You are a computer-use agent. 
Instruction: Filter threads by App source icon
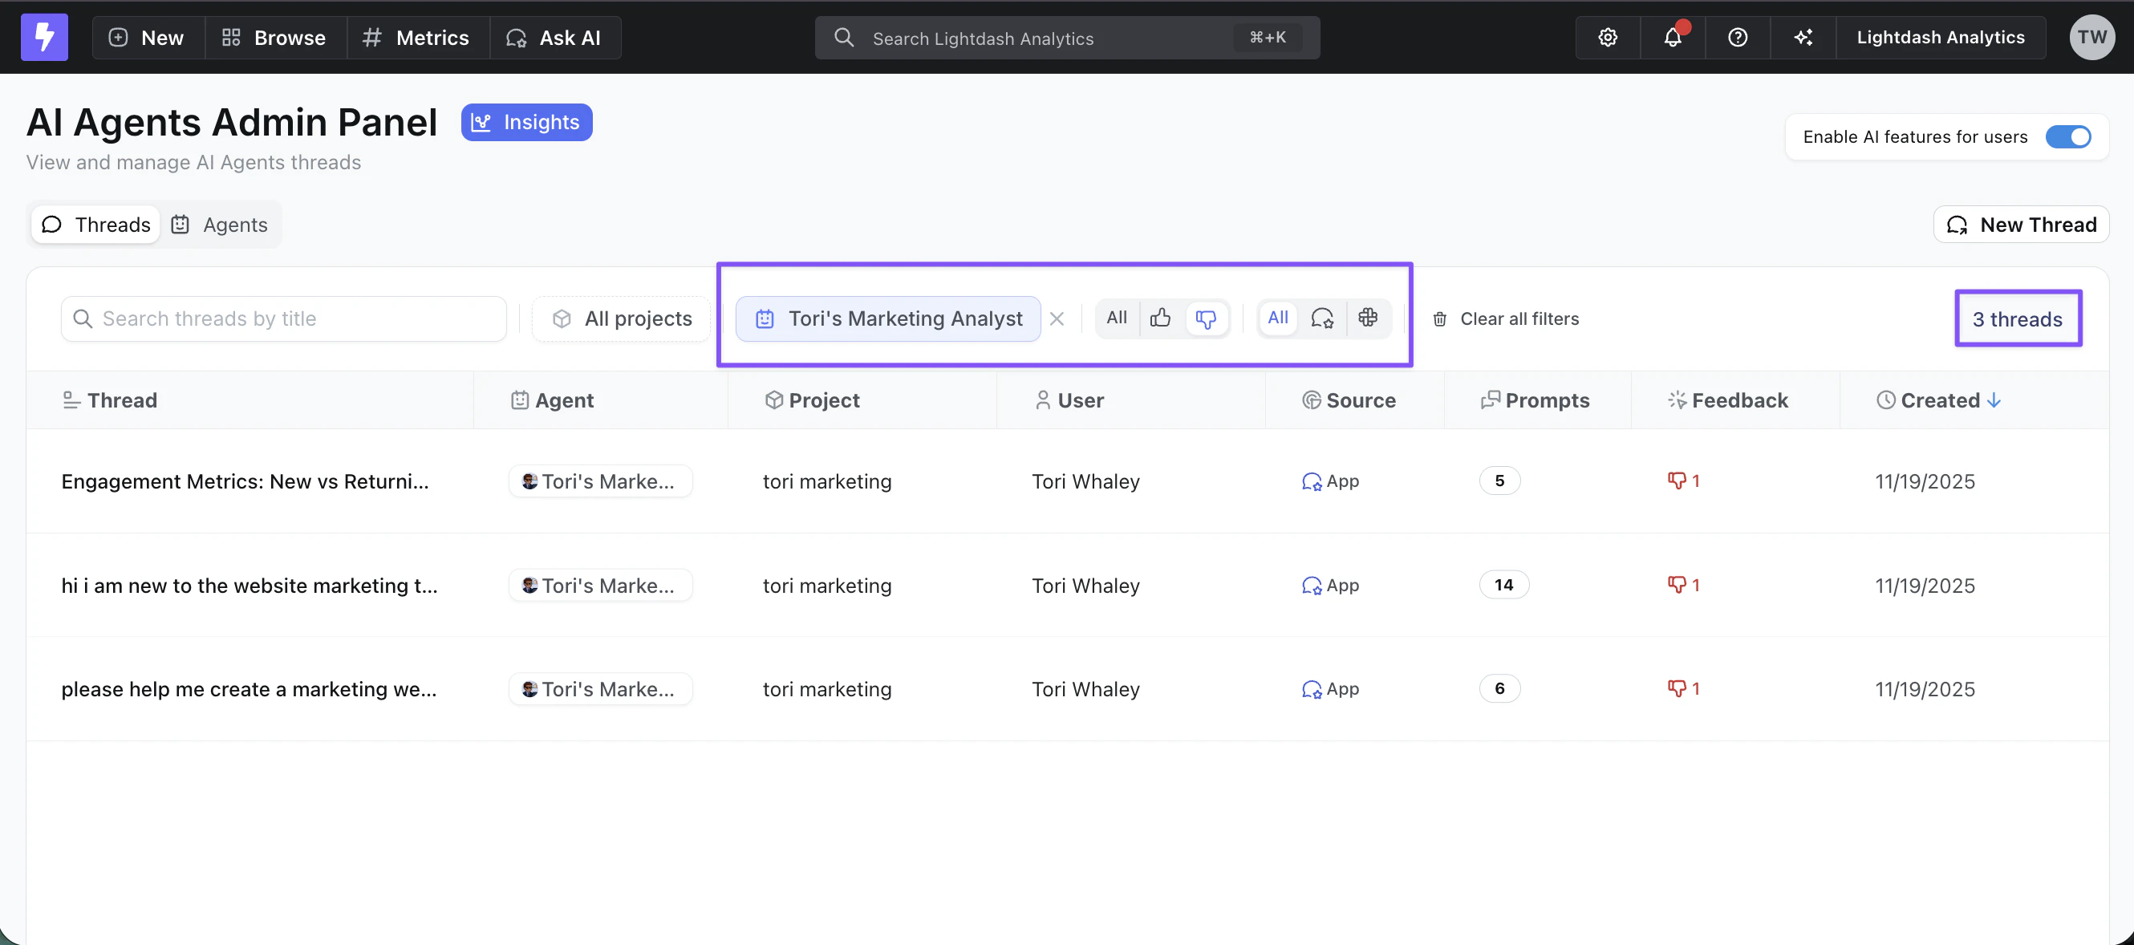pyautogui.click(x=1322, y=318)
